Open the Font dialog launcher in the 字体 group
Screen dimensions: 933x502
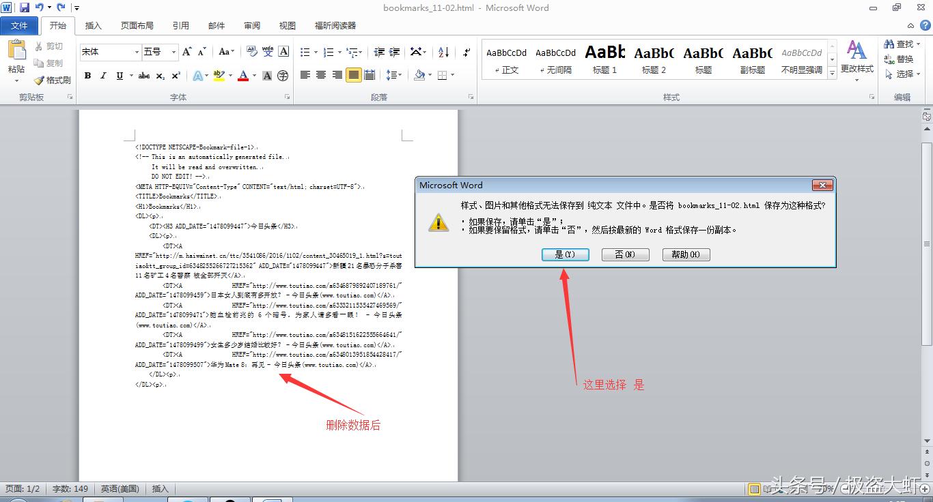tap(288, 98)
